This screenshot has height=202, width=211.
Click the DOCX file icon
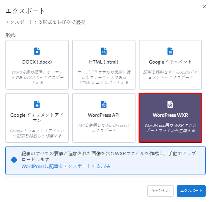click(37, 51)
